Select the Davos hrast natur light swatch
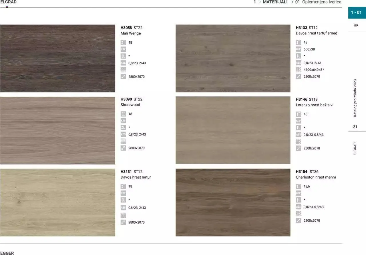 pyautogui.click(x=58, y=203)
